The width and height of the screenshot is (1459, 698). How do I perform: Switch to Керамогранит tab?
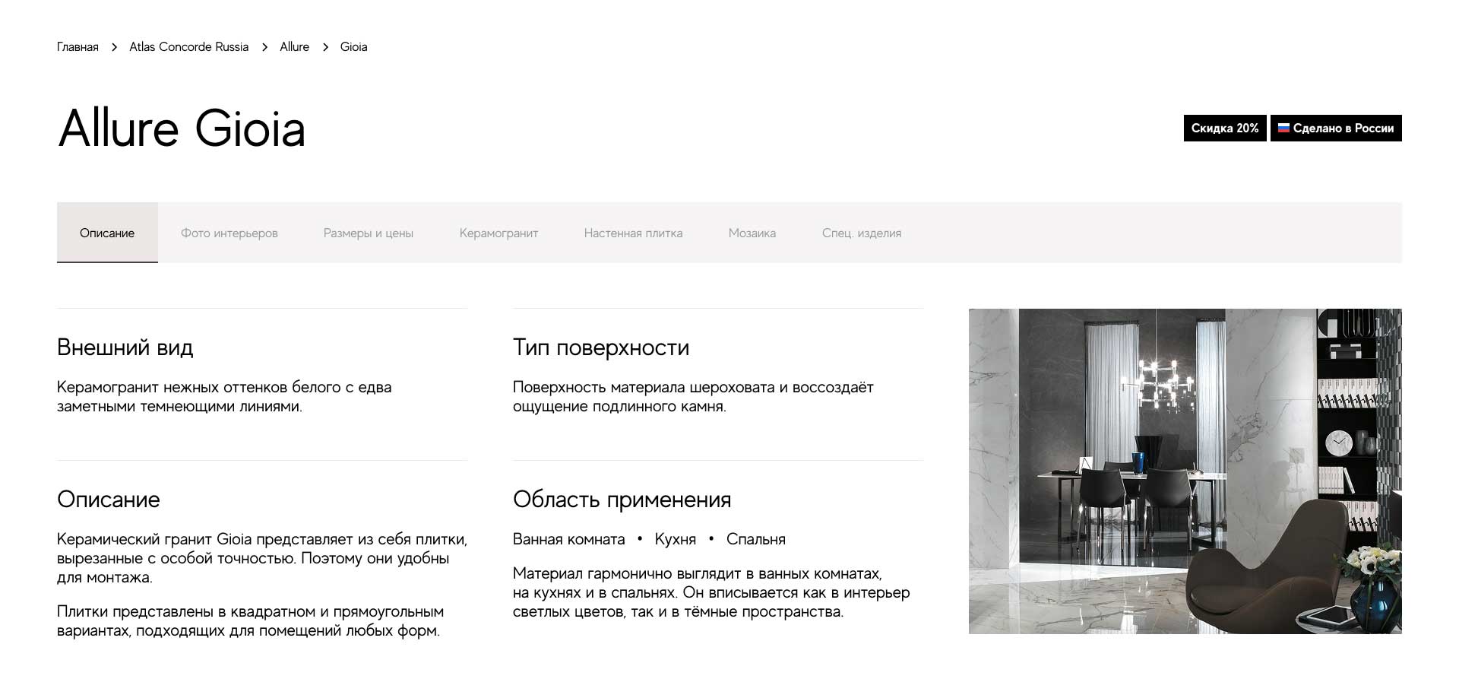(x=498, y=233)
